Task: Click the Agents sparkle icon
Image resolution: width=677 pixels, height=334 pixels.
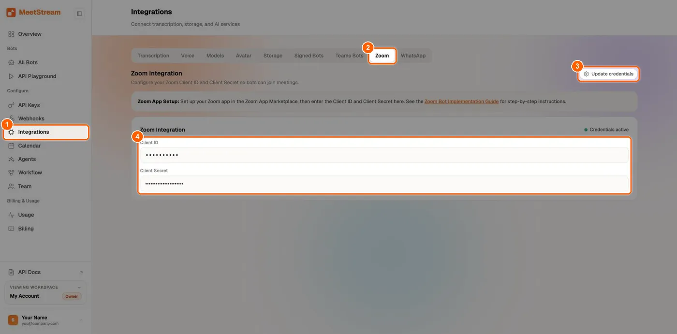Action: (x=11, y=159)
